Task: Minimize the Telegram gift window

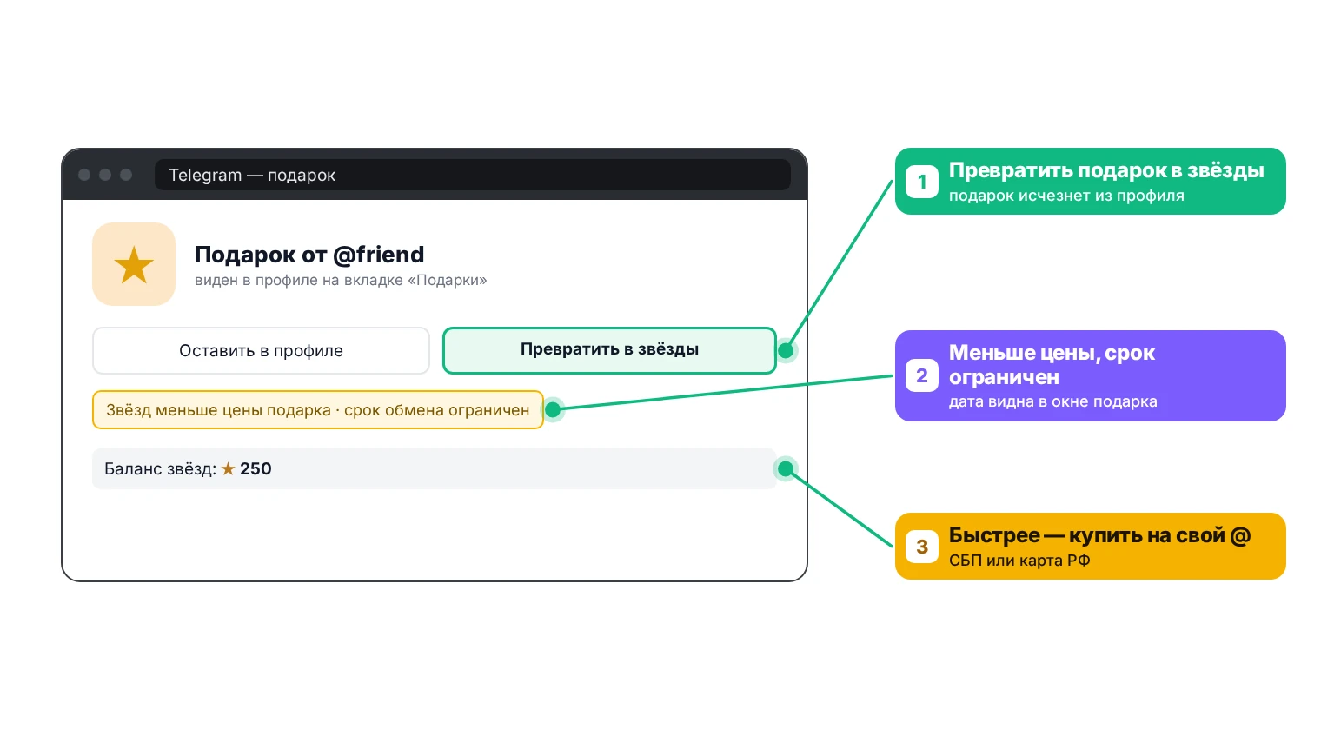Action: pyautogui.click(x=105, y=175)
